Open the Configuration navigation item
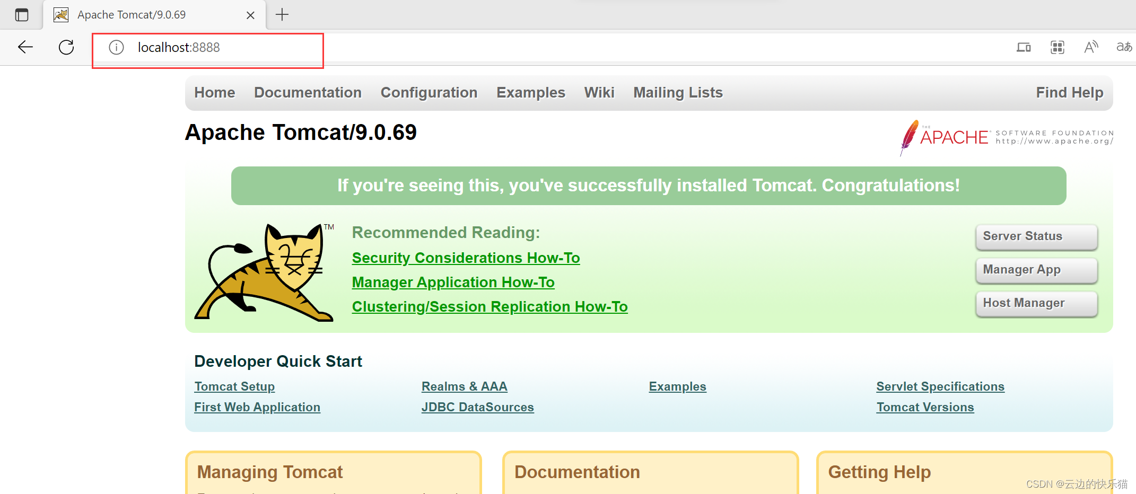Image resolution: width=1136 pixels, height=494 pixels. [x=429, y=92]
